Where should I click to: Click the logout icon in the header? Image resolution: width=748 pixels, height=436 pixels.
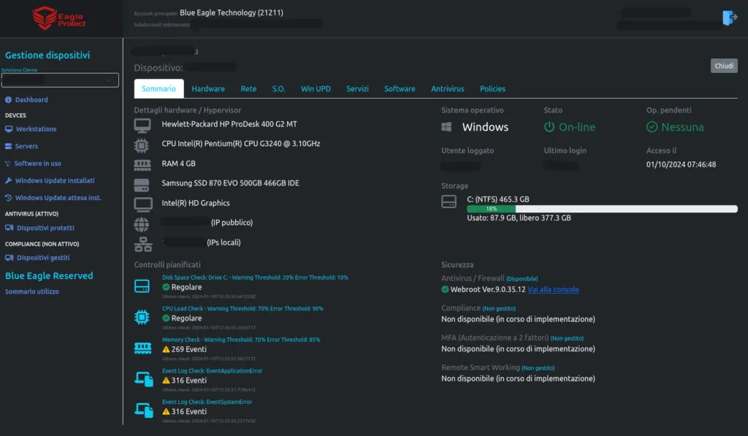tap(730, 18)
